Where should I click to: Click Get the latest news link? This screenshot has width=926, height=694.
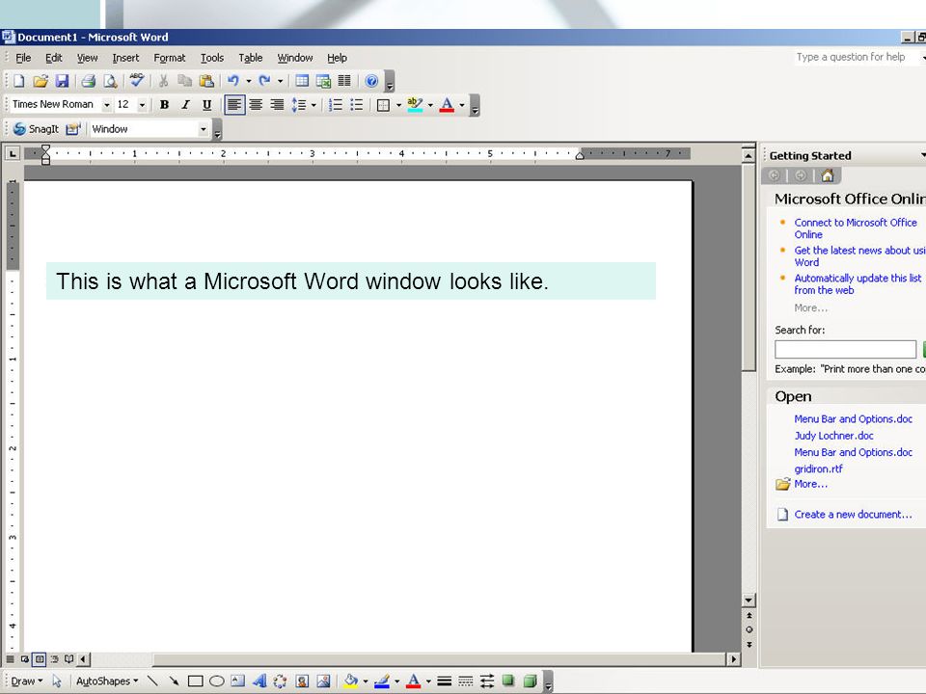[859, 256]
